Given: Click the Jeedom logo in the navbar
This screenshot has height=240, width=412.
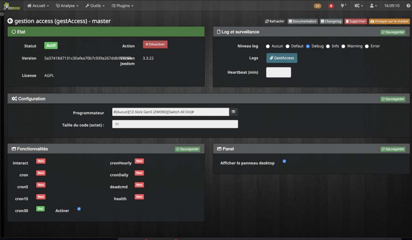Looking at the screenshot, I should point(11,6).
